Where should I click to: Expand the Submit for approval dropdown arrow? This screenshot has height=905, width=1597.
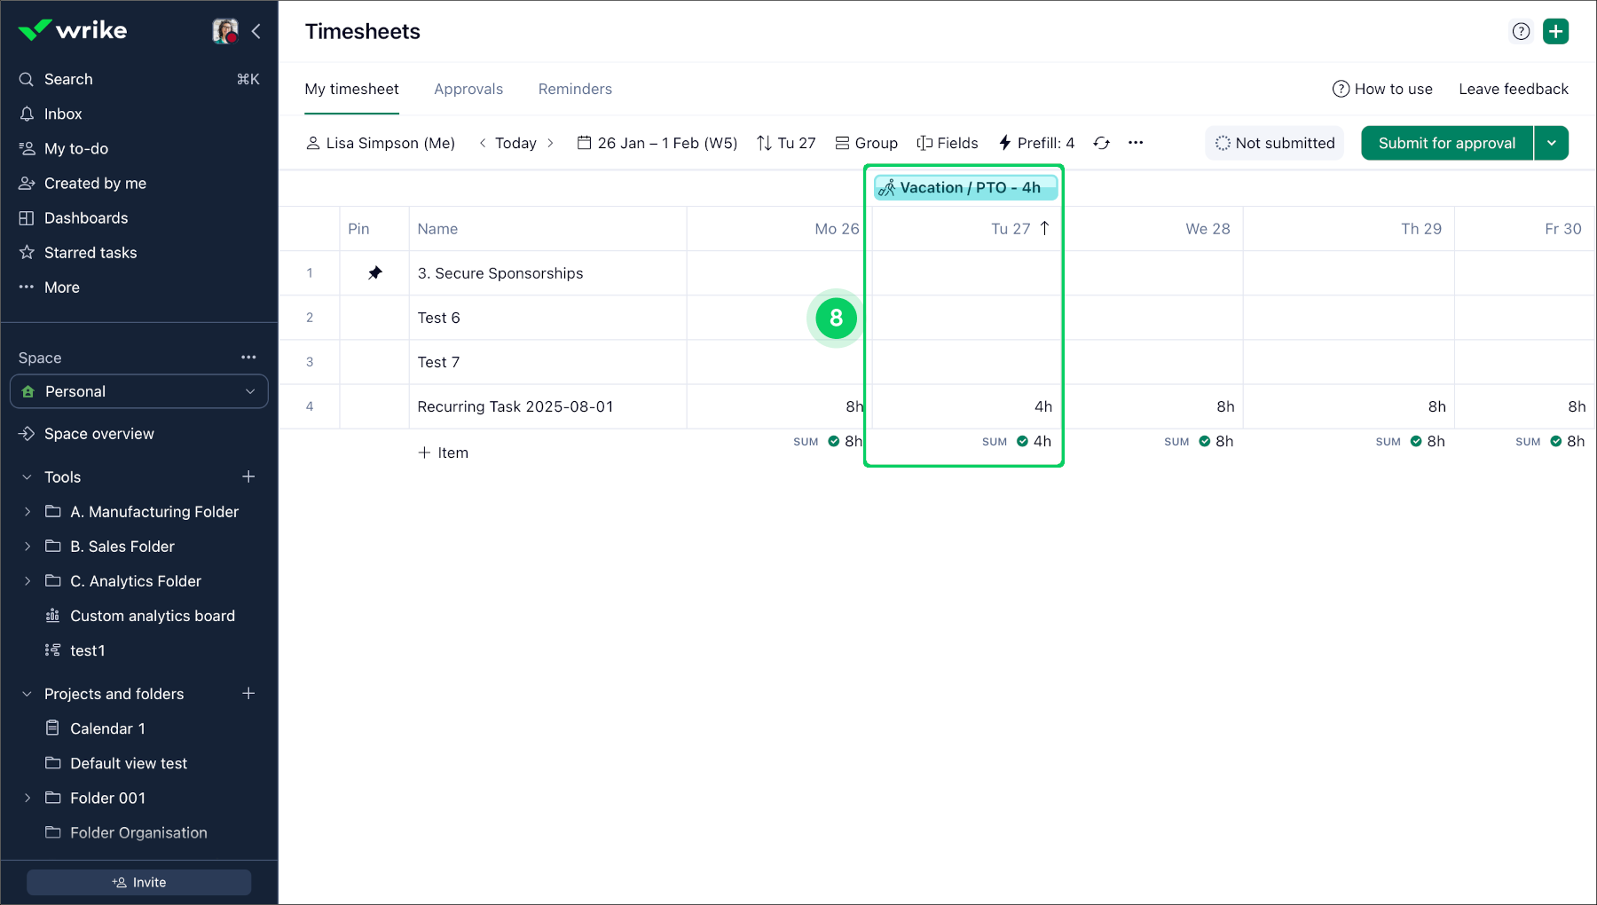pyautogui.click(x=1552, y=143)
